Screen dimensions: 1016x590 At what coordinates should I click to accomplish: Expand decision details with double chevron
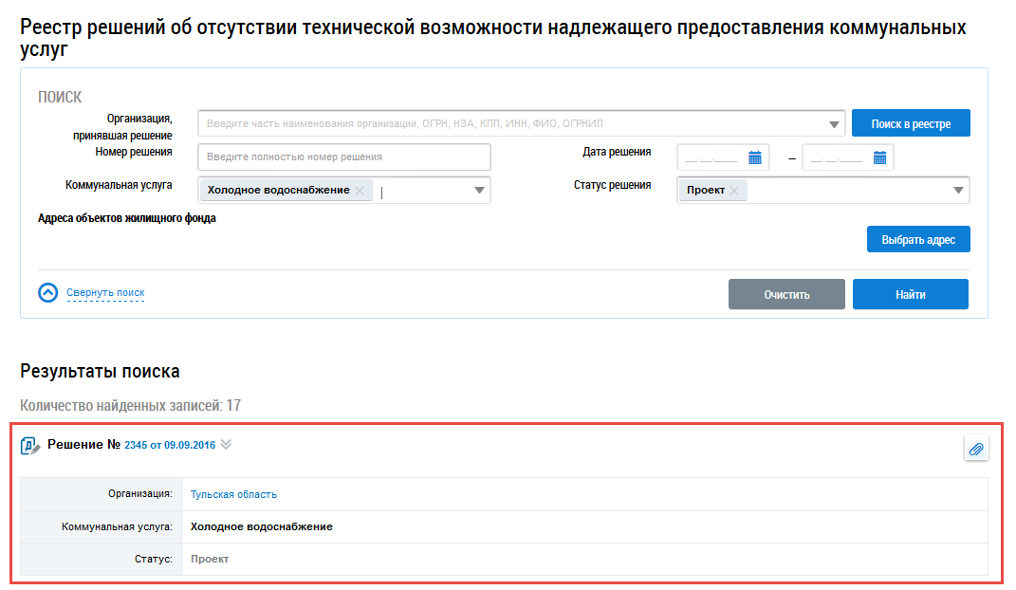click(226, 444)
